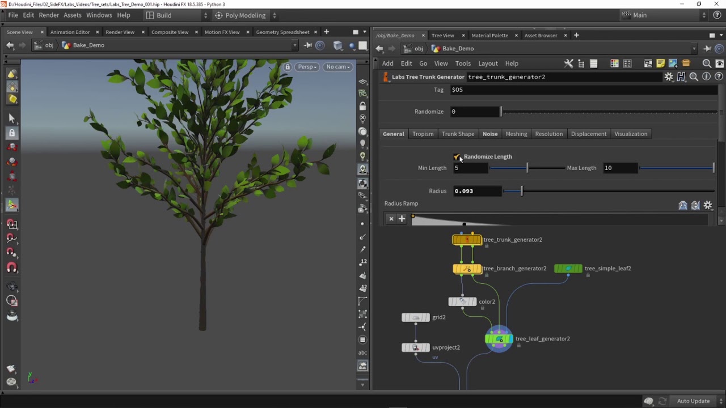This screenshot has height=408, width=726.
Task: Open the No cam camera dropdown
Action: (x=337, y=67)
